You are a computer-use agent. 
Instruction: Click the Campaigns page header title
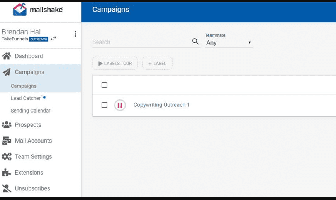click(110, 9)
